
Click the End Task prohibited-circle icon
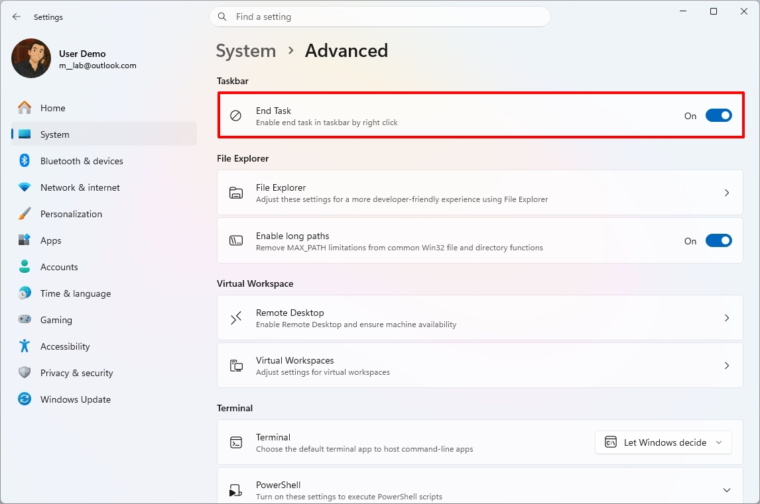point(235,116)
